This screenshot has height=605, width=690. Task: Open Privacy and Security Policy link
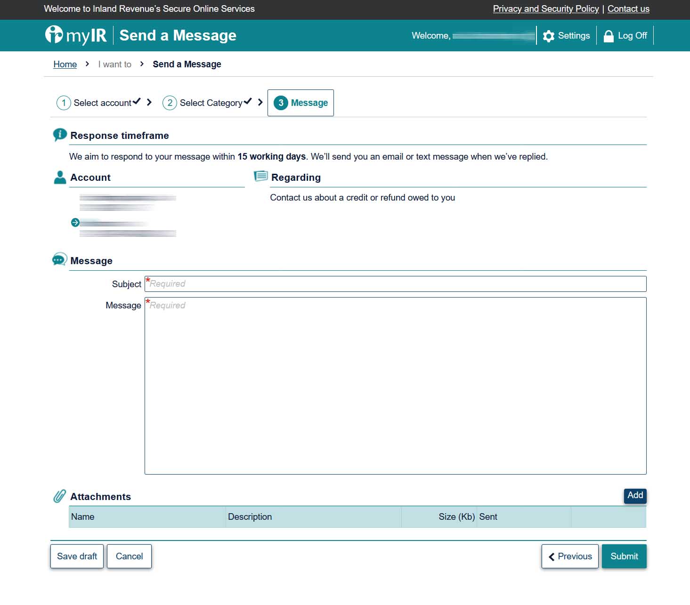[546, 9]
